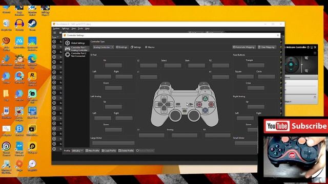Open the Recycle Bin on the desktop
328x184 pixels.
click(6, 25)
